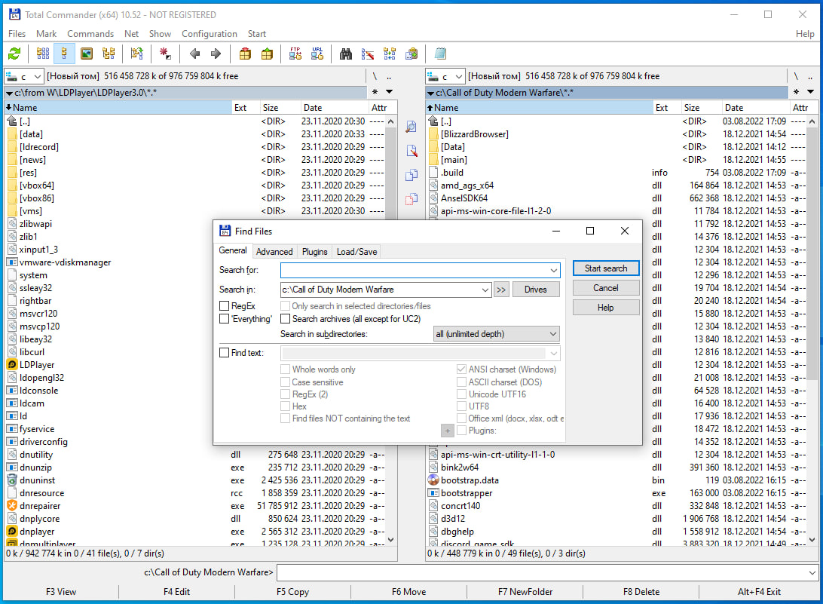Switch to Thumbnail view toolbar icon
Viewport: 823px width, 604px height.
pos(86,54)
